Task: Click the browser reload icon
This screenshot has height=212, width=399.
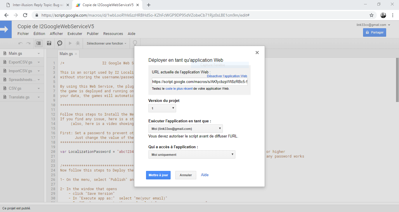Action: pos(25,15)
